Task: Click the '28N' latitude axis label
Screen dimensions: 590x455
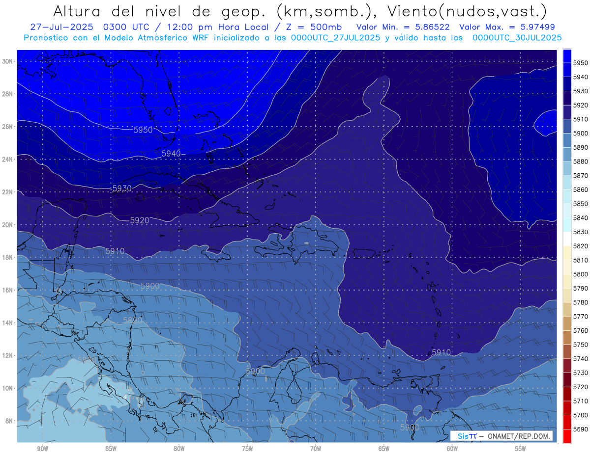Action: 7,94
